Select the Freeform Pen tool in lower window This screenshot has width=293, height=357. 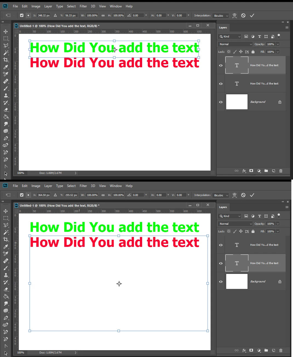point(6,325)
